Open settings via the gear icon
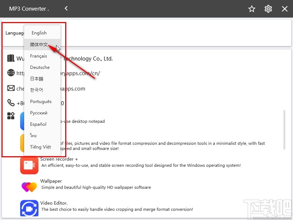This screenshot has width=293, height=220. (x=268, y=9)
